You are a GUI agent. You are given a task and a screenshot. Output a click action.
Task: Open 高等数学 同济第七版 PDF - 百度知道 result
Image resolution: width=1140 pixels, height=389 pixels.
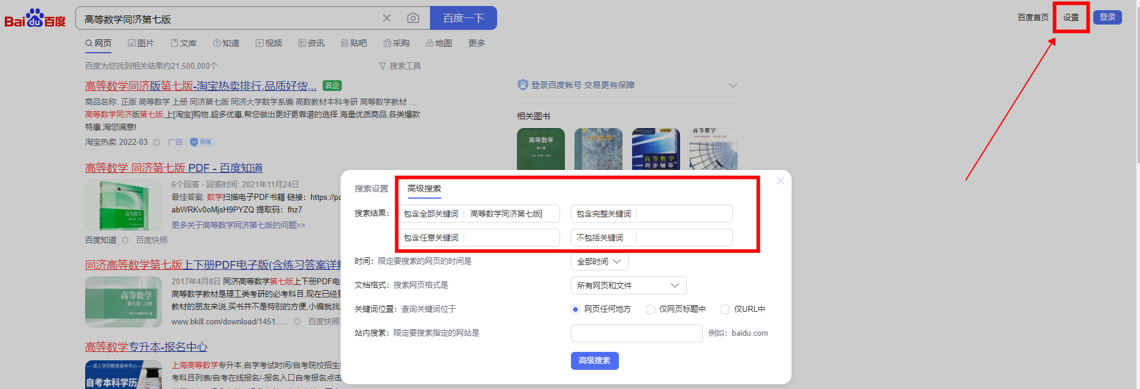(174, 168)
